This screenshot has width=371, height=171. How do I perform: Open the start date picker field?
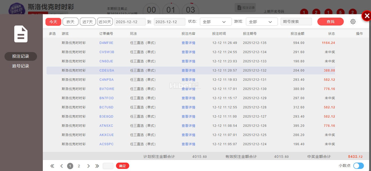[130, 22]
